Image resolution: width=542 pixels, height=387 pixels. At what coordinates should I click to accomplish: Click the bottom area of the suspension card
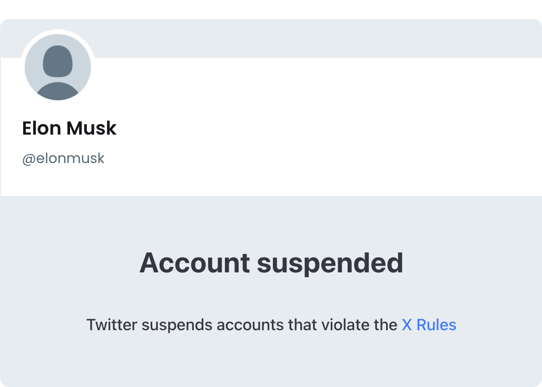271,368
